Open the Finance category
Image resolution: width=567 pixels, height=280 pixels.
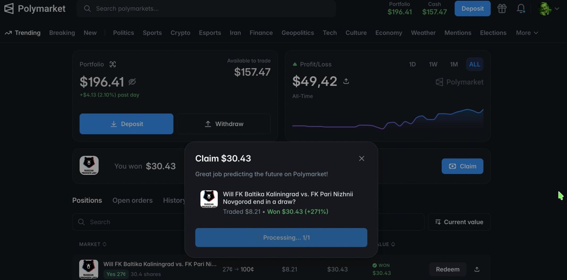click(261, 33)
